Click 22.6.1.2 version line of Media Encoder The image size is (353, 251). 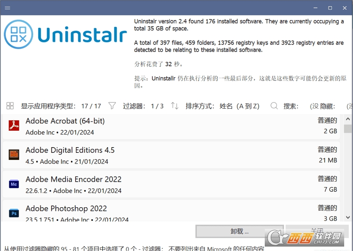[73, 191]
